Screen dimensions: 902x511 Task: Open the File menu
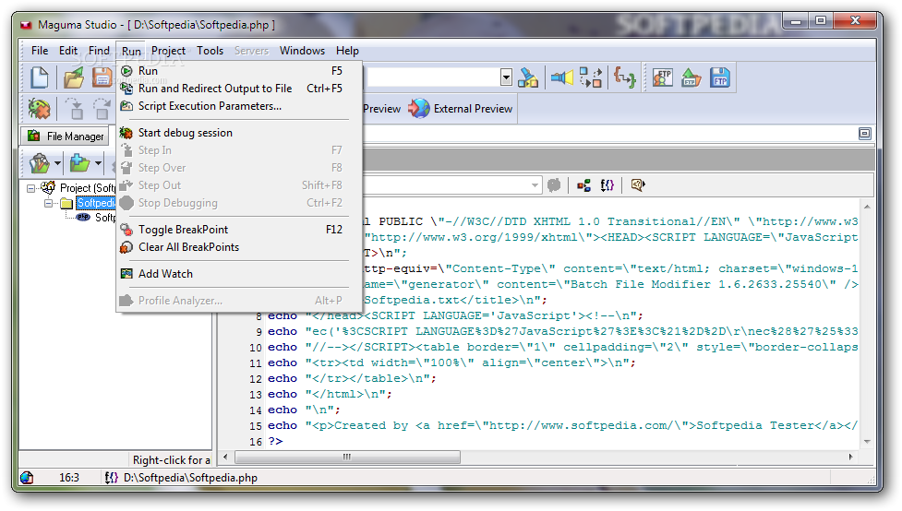pyautogui.click(x=40, y=51)
